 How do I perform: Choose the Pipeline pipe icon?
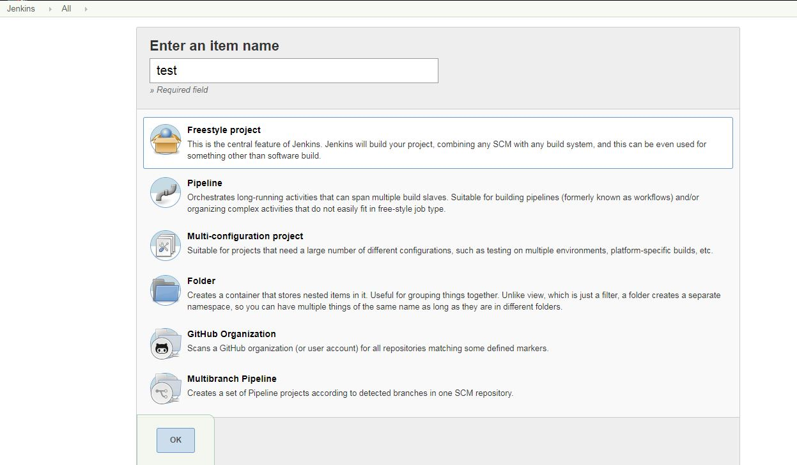point(166,193)
